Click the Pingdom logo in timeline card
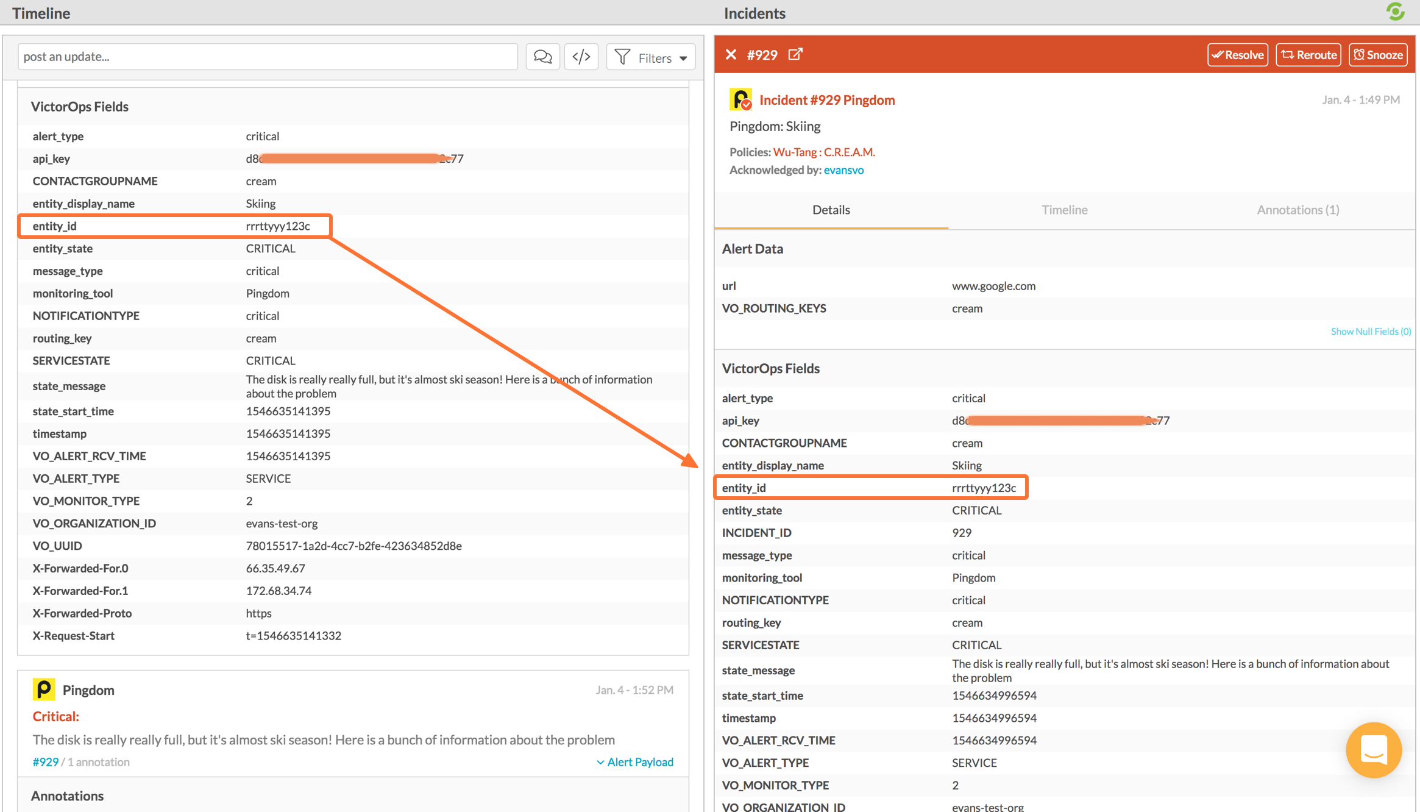The image size is (1420, 812). tap(43, 689)
